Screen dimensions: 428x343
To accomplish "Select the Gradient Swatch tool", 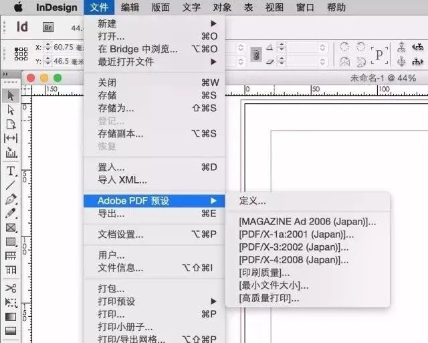I will point(11,316).
